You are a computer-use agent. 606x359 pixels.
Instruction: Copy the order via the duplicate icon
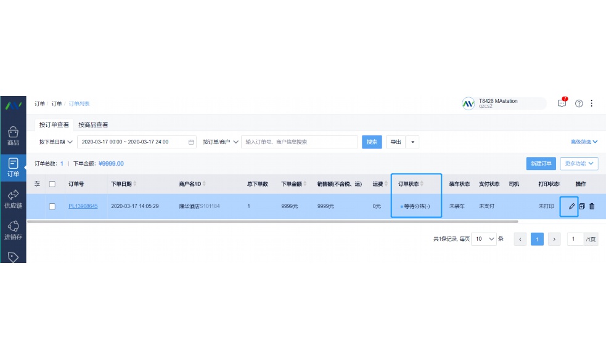pos(581,206)
